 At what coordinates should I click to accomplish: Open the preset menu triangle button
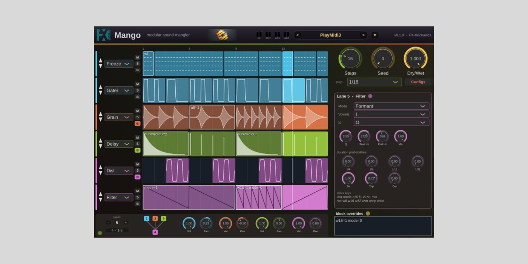point(375,35)
